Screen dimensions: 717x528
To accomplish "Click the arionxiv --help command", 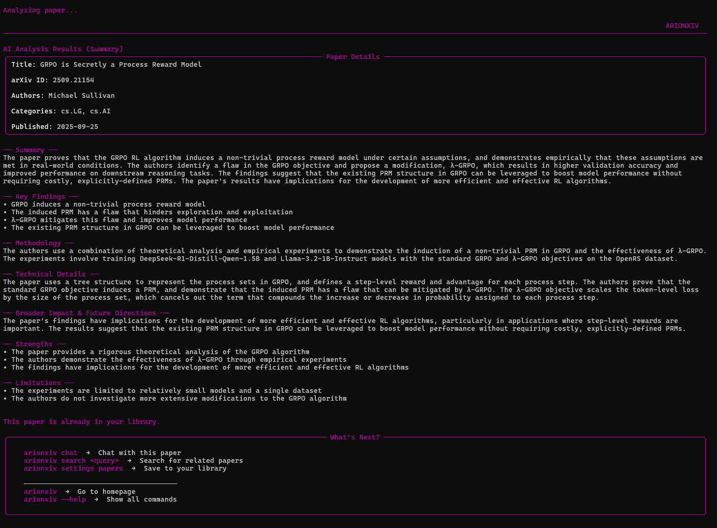I will click(54, 500).
